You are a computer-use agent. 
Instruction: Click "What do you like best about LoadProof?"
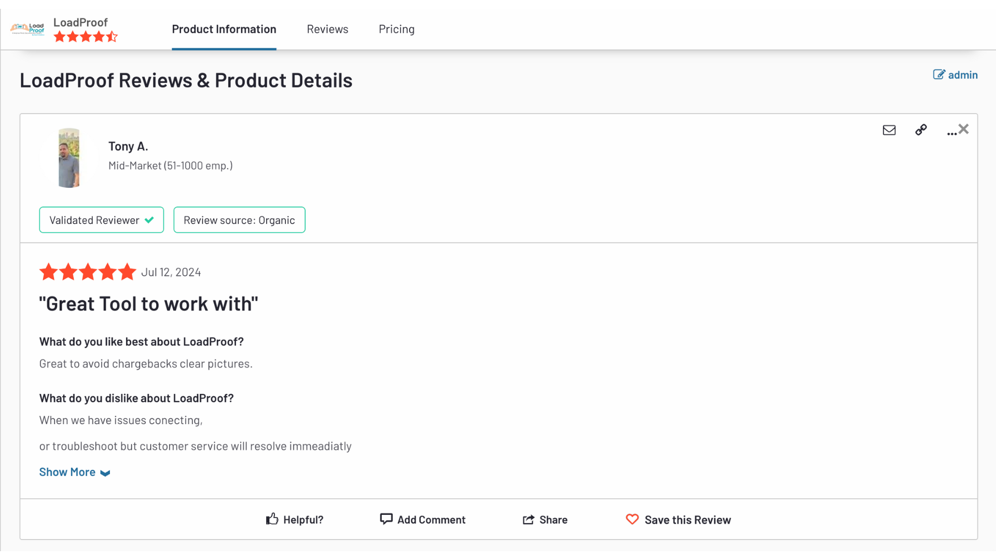coord(142,342)
